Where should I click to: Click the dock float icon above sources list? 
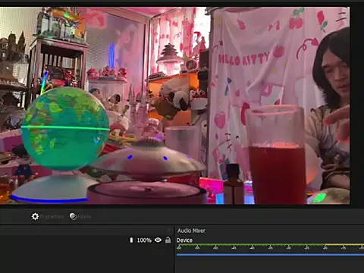(169, 230)
